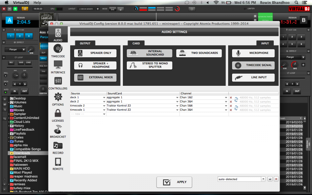Click user name Rowin Bhandhoo
Image resolution: width=312 pixels, height=195 pixels.
pyautogui.click(x=275, y=3)
